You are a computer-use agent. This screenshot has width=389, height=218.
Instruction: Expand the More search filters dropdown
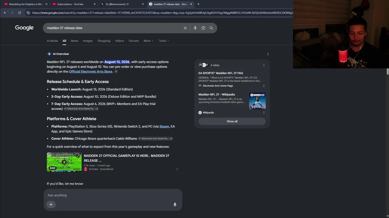coord(148,41)
